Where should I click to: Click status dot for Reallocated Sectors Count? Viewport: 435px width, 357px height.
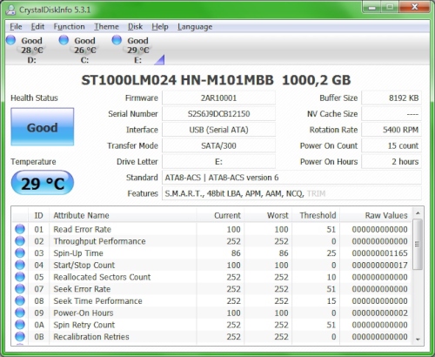click(x=20, y=277)
